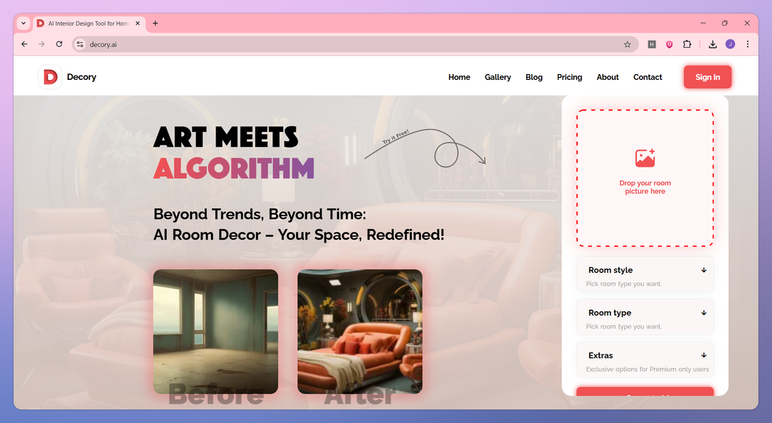The image size is (772, 423).
Task: Expand the Room type dropdown
Action: tap(645, 317)
